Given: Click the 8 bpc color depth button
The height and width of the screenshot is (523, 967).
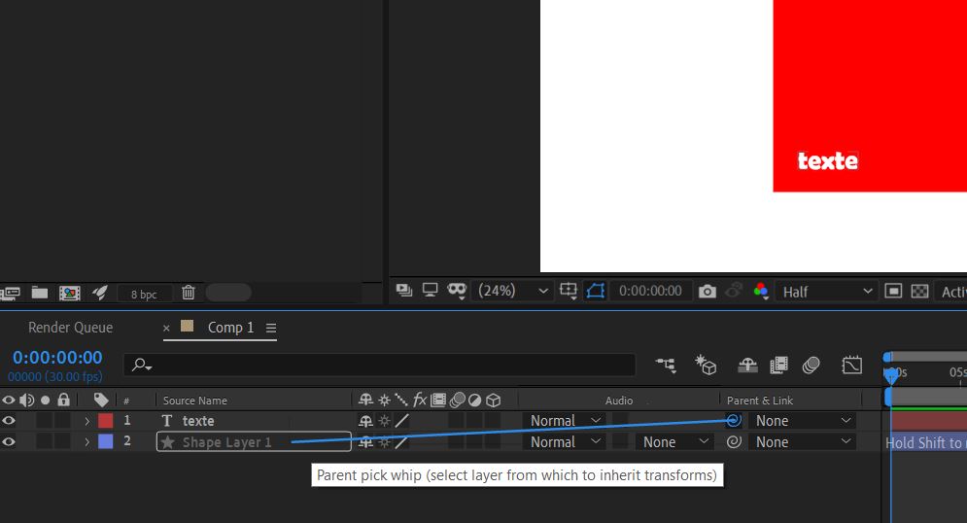Looking at the screenshot, I should [144, 295].
